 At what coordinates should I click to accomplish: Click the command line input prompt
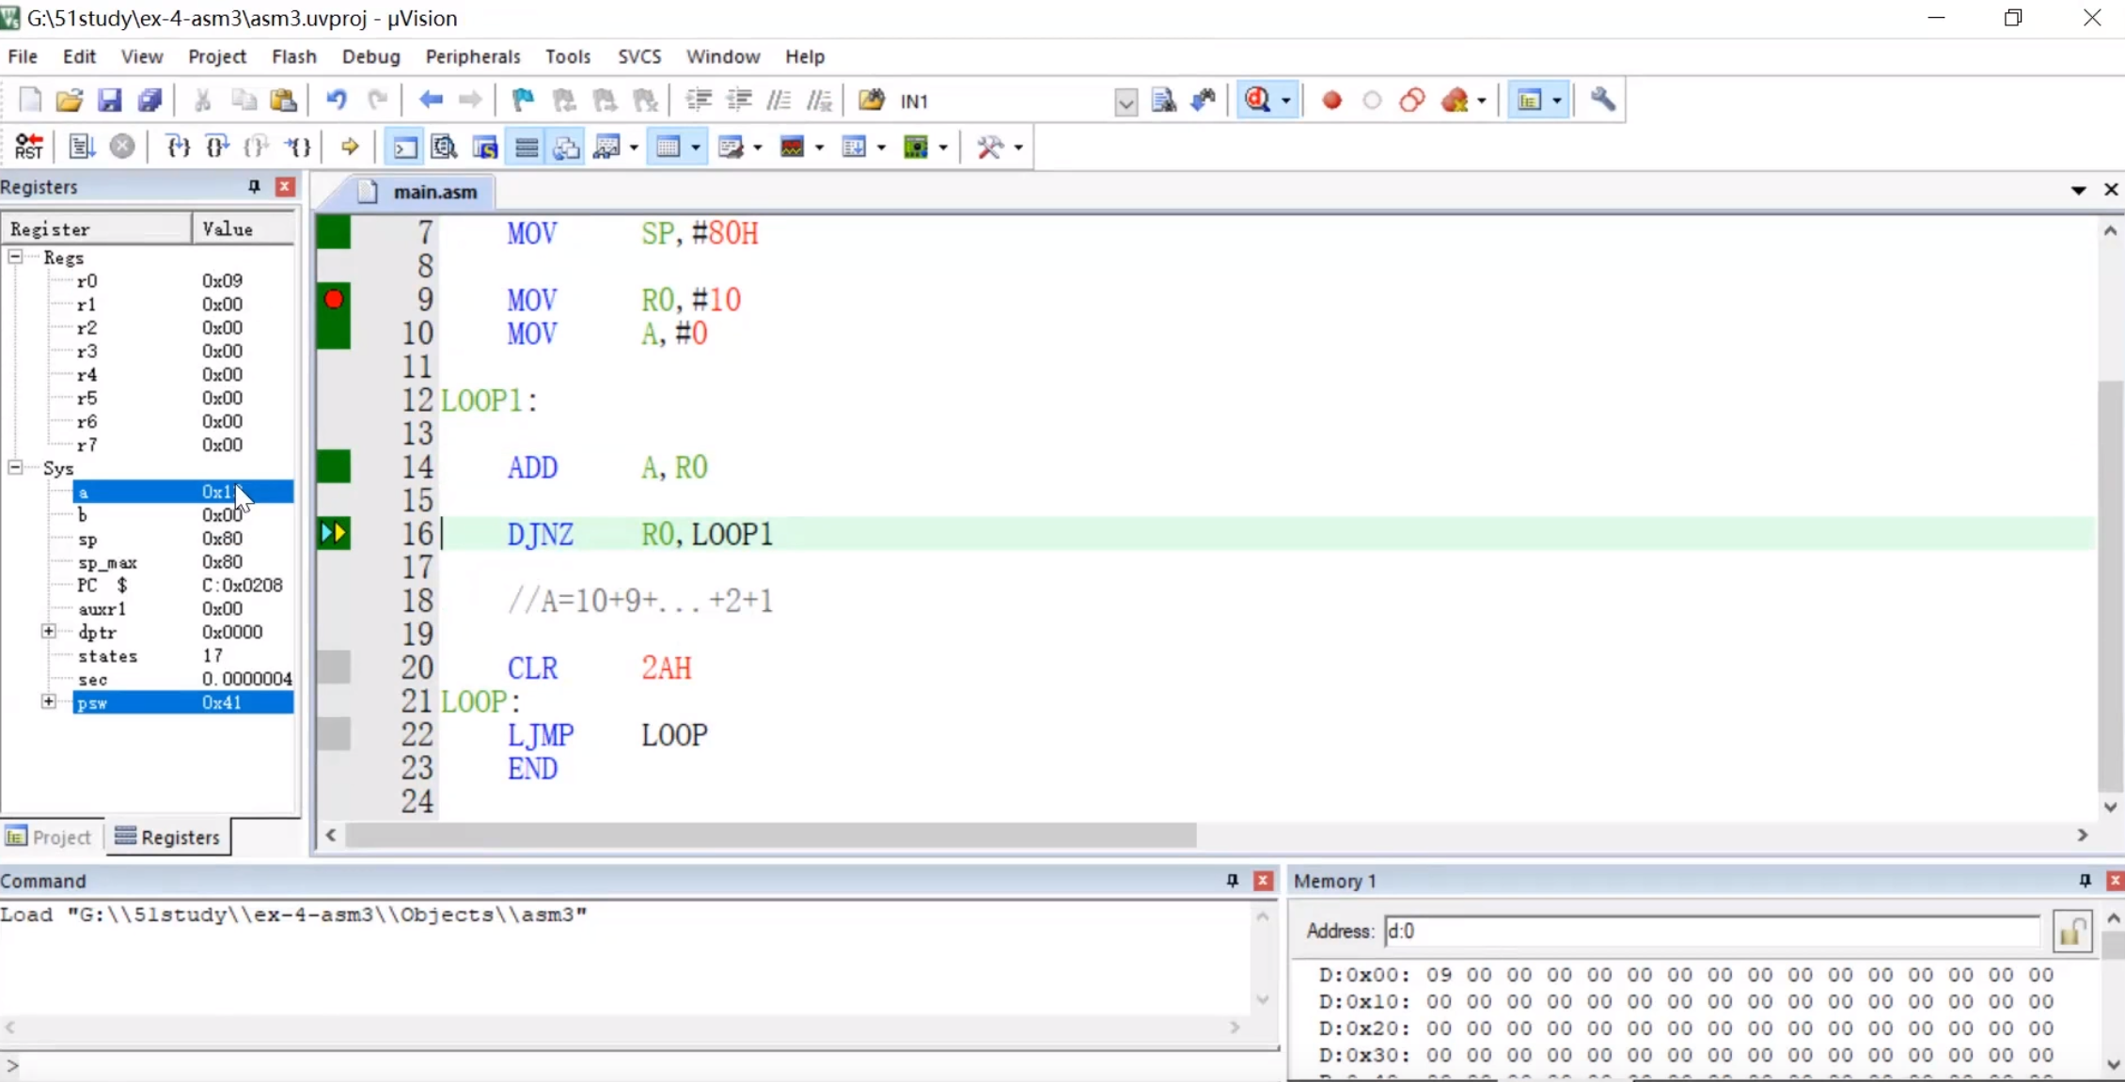pyautogui.click(x=639, y=1066)
